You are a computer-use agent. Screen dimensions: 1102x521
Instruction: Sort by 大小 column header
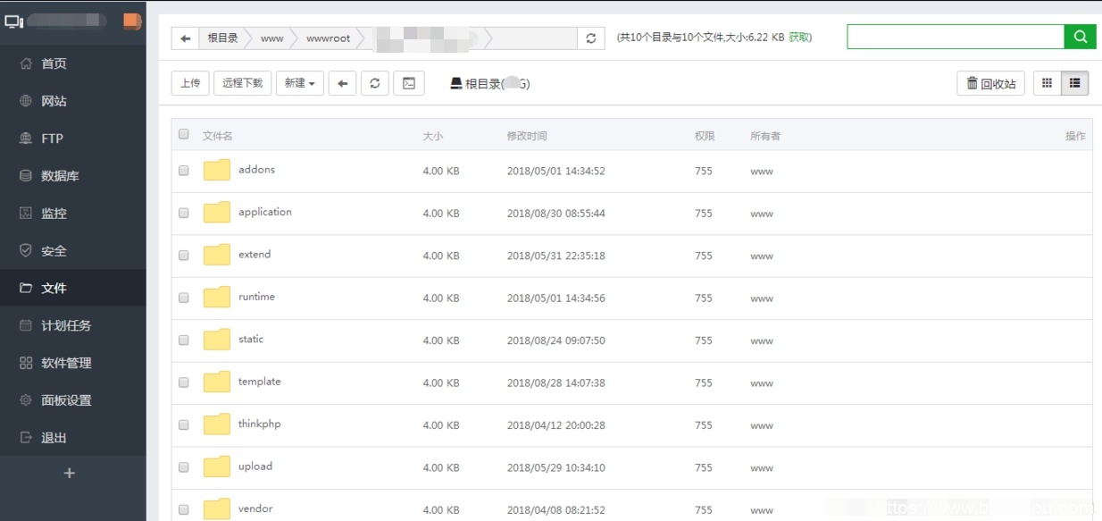pyautogui.click(x=432, y=136)
